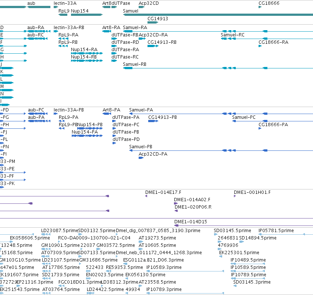The width and height of the screenshot is (313, 295).
Task: Select protein label "dUTPase-PD"
Action: click(x=126, y=139)
